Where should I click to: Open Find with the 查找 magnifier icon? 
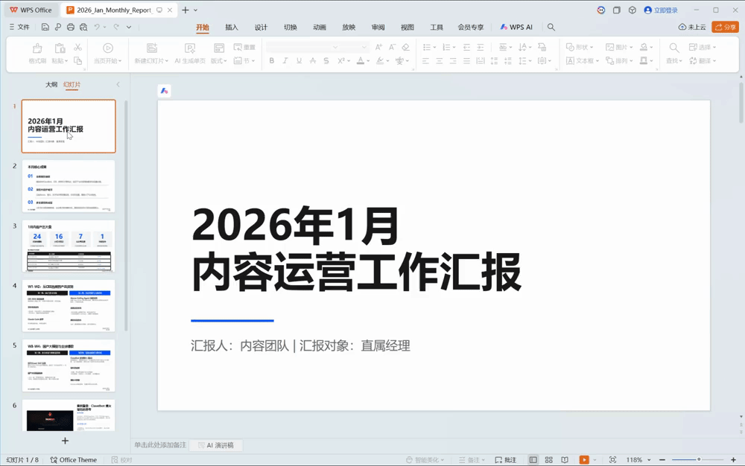(x=675, y=48)
